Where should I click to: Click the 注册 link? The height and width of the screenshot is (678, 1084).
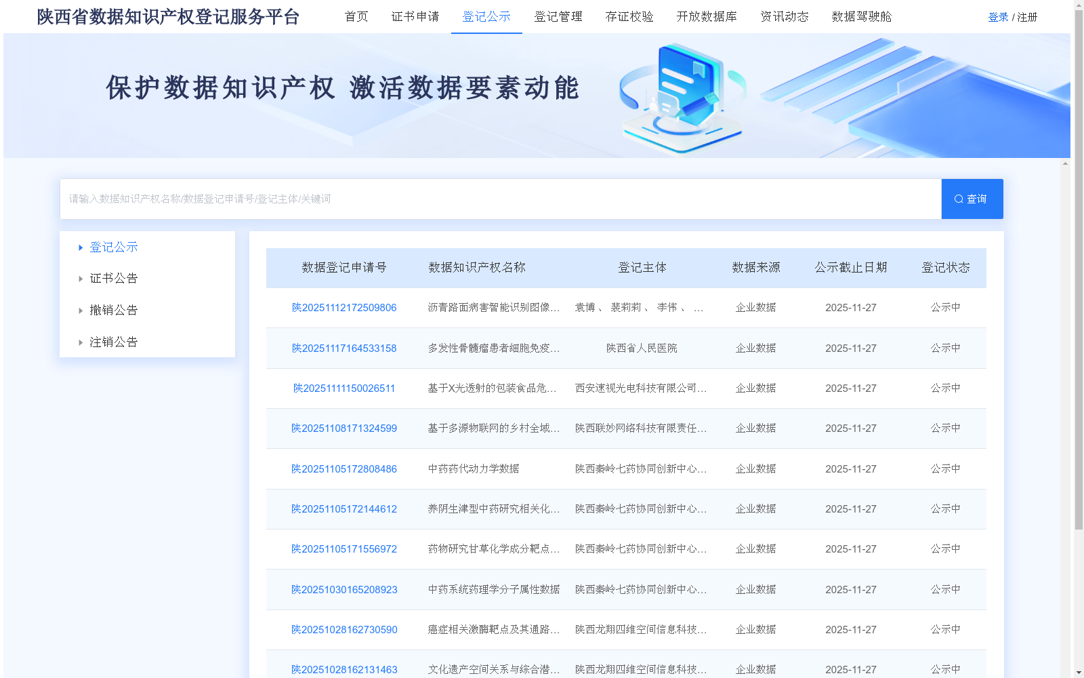point(1027,17)
